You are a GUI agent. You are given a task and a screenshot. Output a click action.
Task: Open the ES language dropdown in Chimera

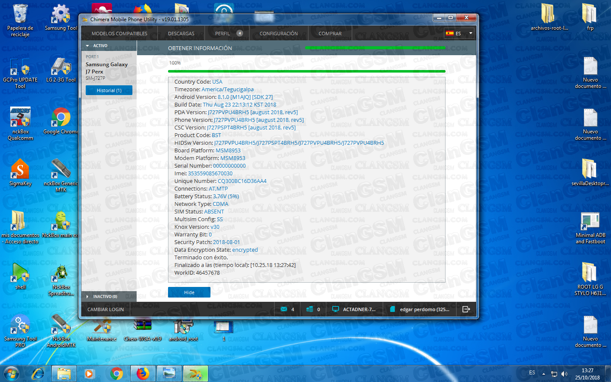459,33
